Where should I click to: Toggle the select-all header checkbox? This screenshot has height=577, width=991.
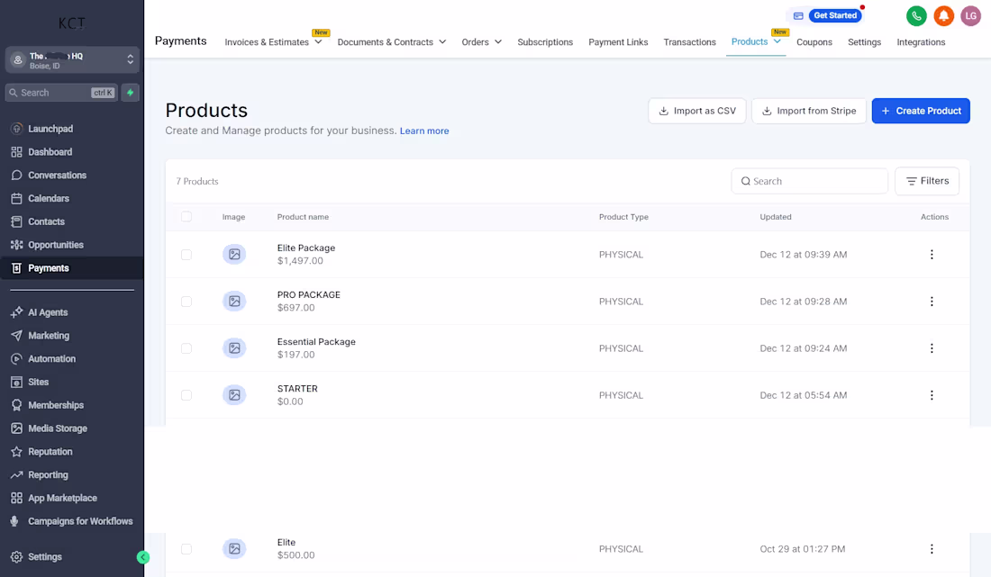[x=186, y=217]
